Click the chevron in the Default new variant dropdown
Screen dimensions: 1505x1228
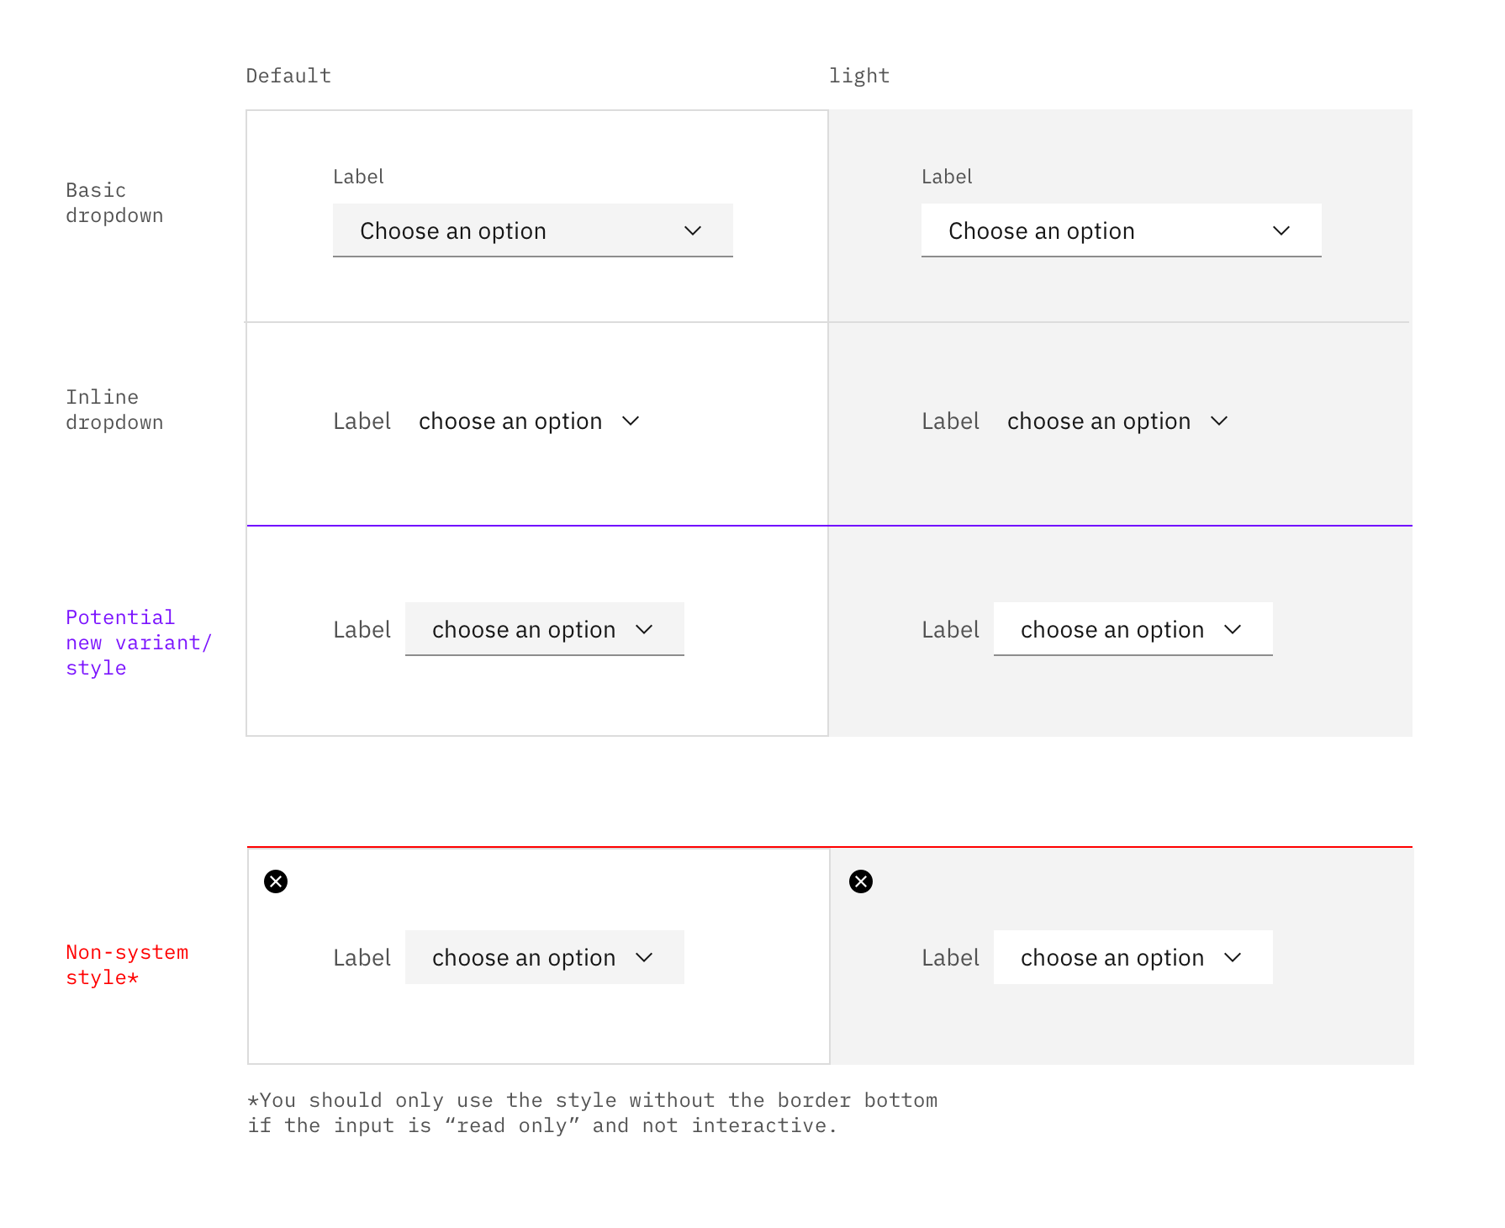click(645, 628)
